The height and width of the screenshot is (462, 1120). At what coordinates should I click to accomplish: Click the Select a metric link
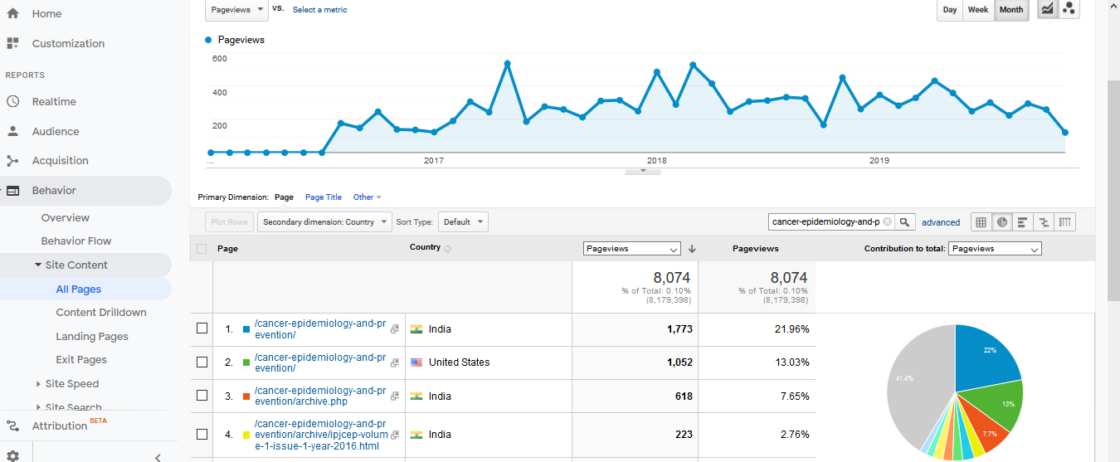click(320, 10)
